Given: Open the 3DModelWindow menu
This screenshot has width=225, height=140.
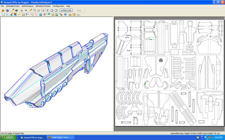Looking at the screenshot, I should click(x=13, y=6).
